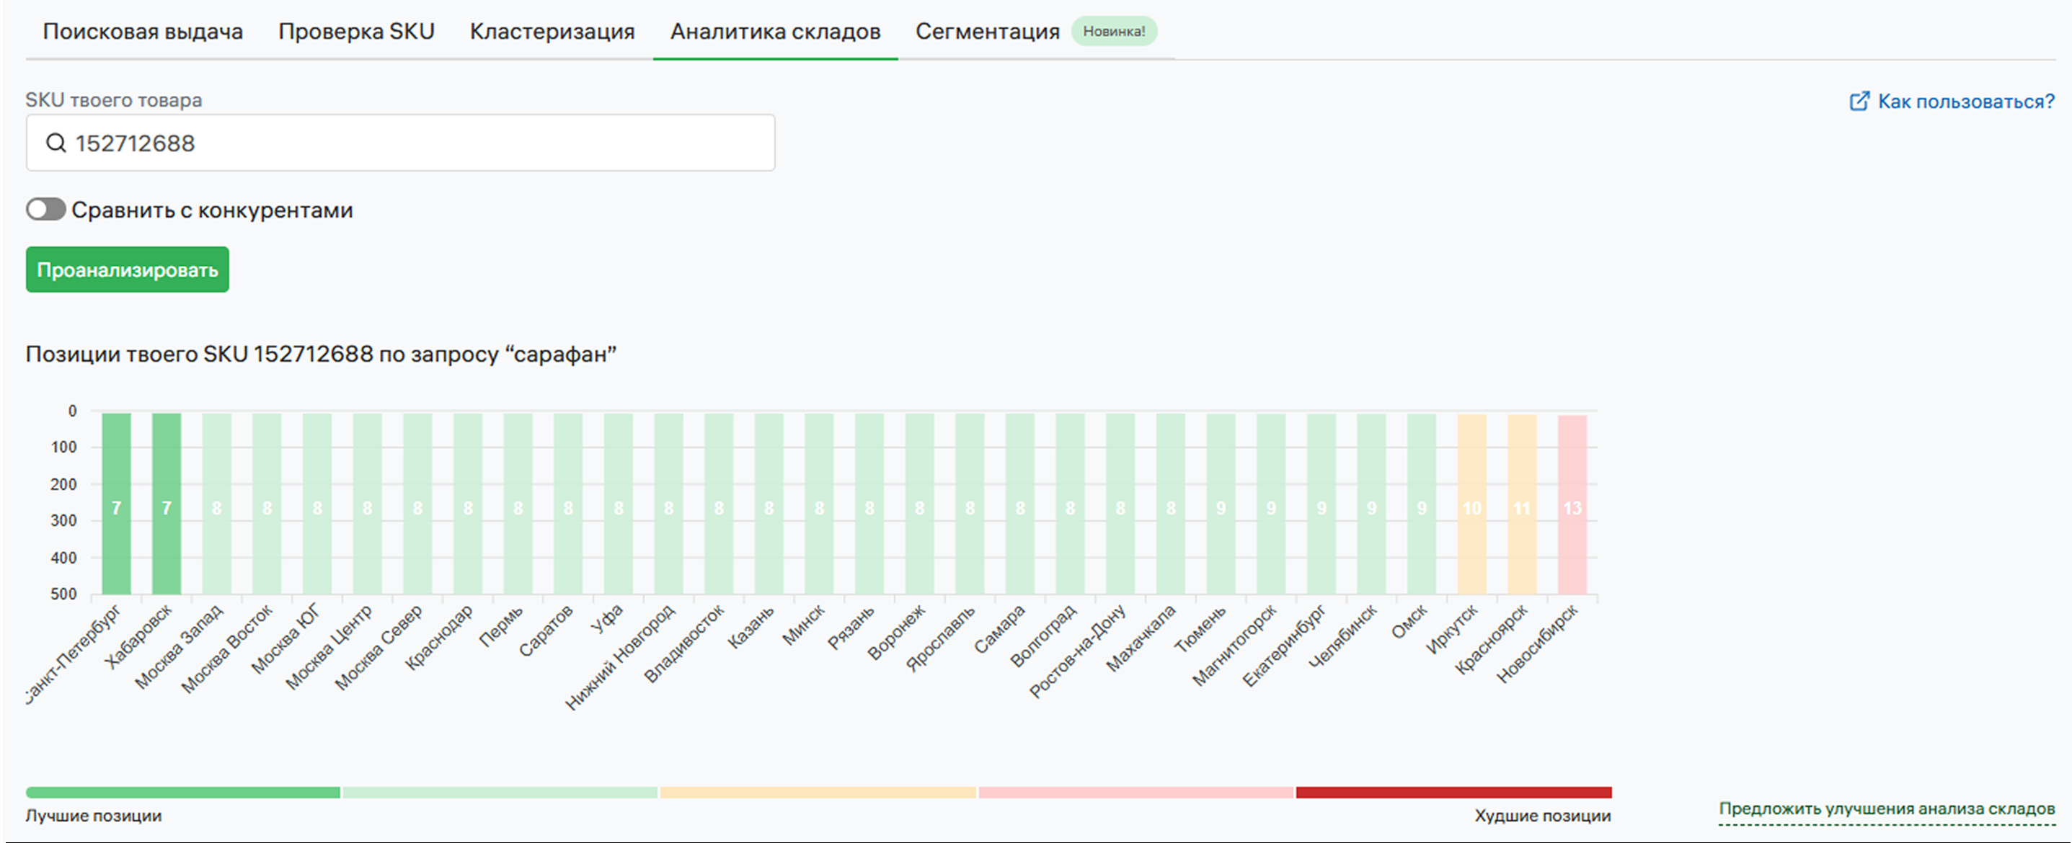Click the magnifier icon in SKU field
The image size is (2072, 843).
click(56, 143)
